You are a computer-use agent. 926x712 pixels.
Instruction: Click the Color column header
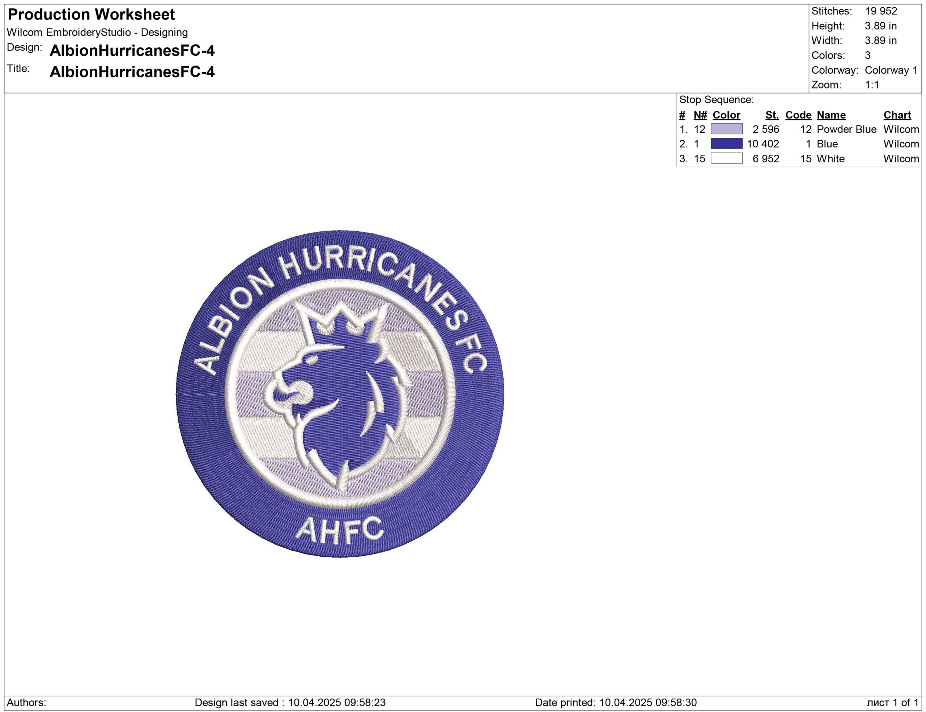[726, 115]
